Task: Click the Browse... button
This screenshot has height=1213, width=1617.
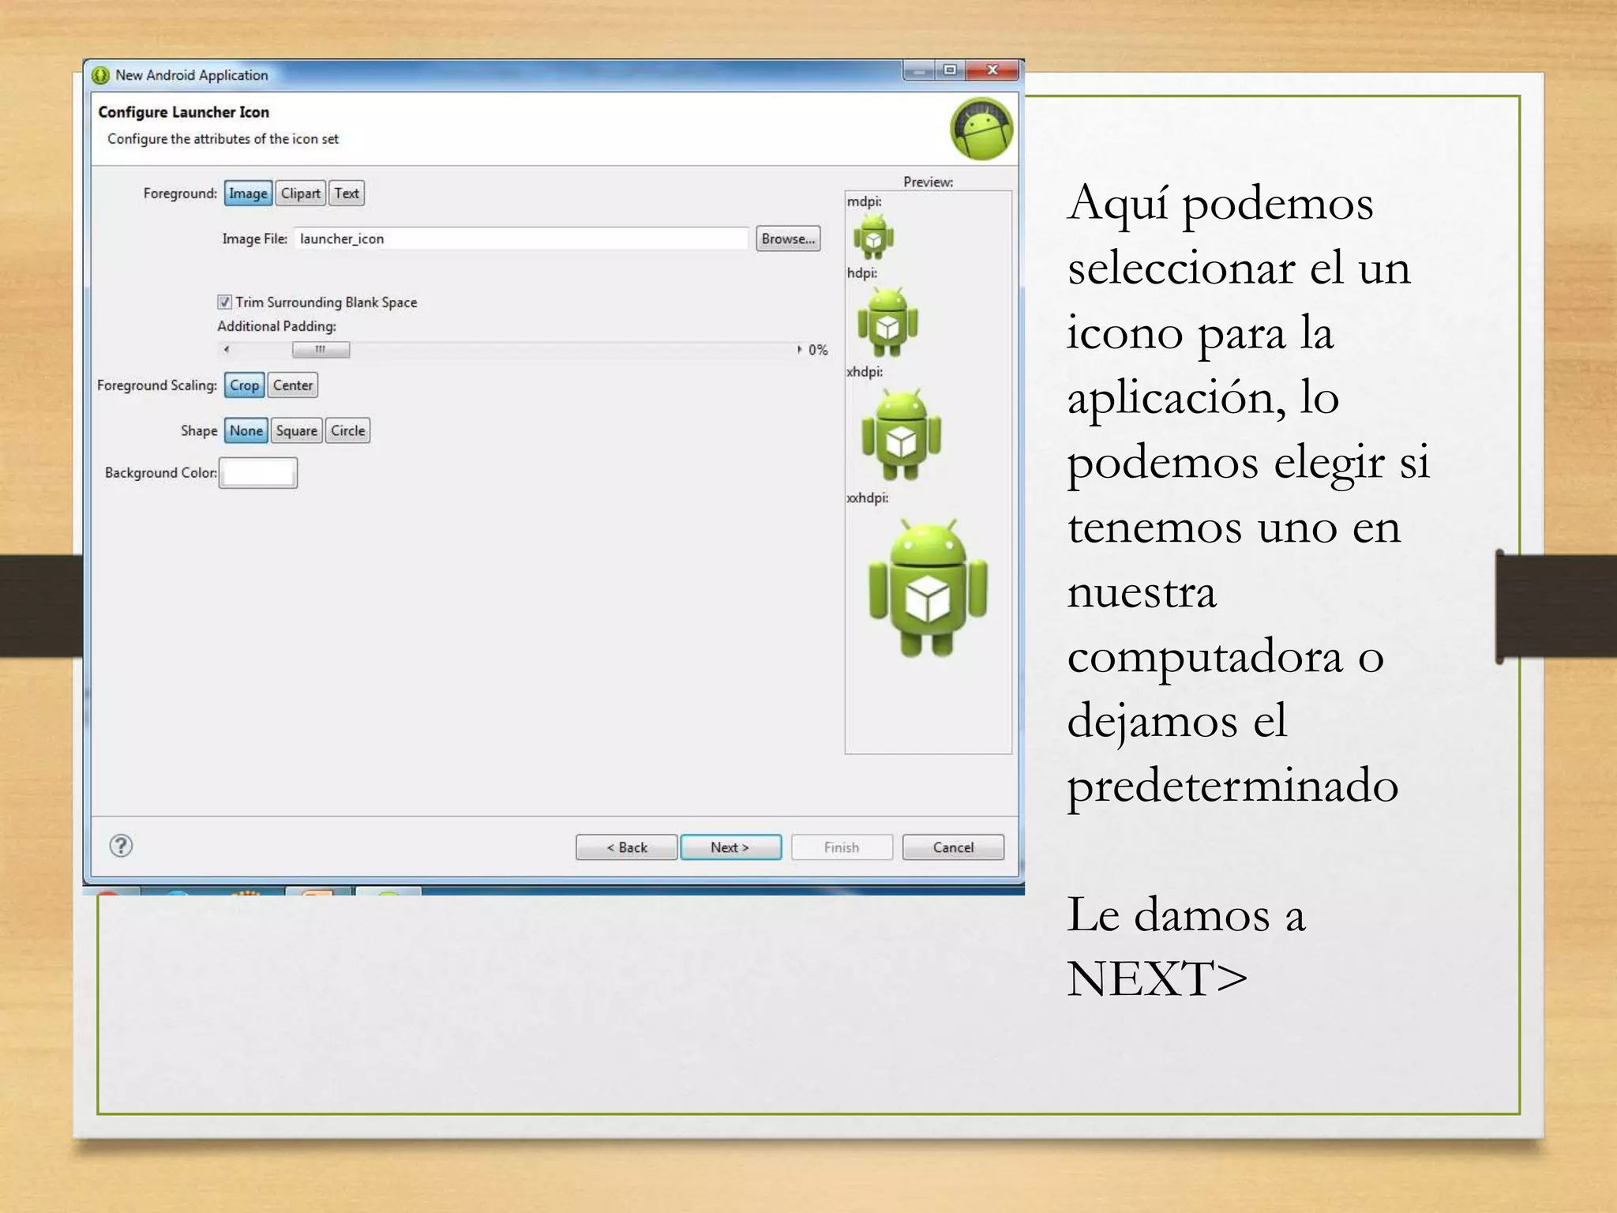Action: point(788,238)
